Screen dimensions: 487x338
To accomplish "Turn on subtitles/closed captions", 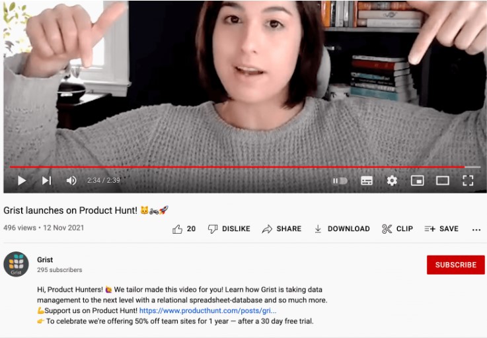I will [367, 181].
